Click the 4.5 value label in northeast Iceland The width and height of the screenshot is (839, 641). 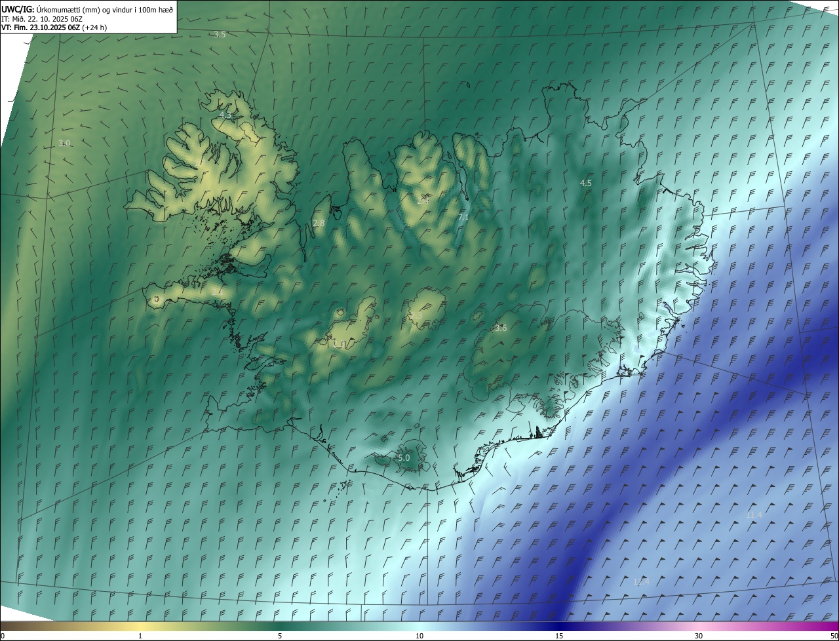pyautogui.click(x=586, y=183)
